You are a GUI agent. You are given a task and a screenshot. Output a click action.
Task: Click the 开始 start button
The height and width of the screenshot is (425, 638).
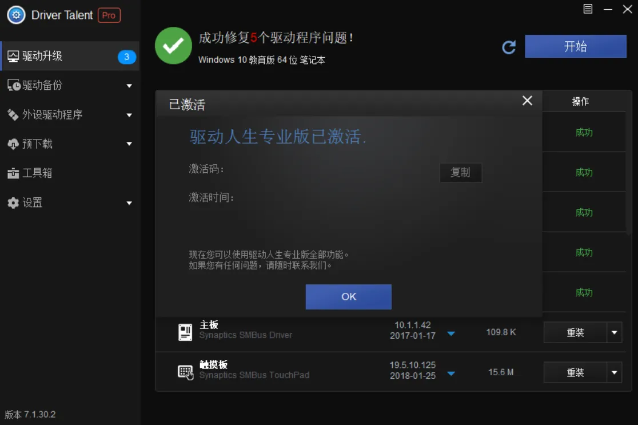pyautogui.click(x=575, y=46)
